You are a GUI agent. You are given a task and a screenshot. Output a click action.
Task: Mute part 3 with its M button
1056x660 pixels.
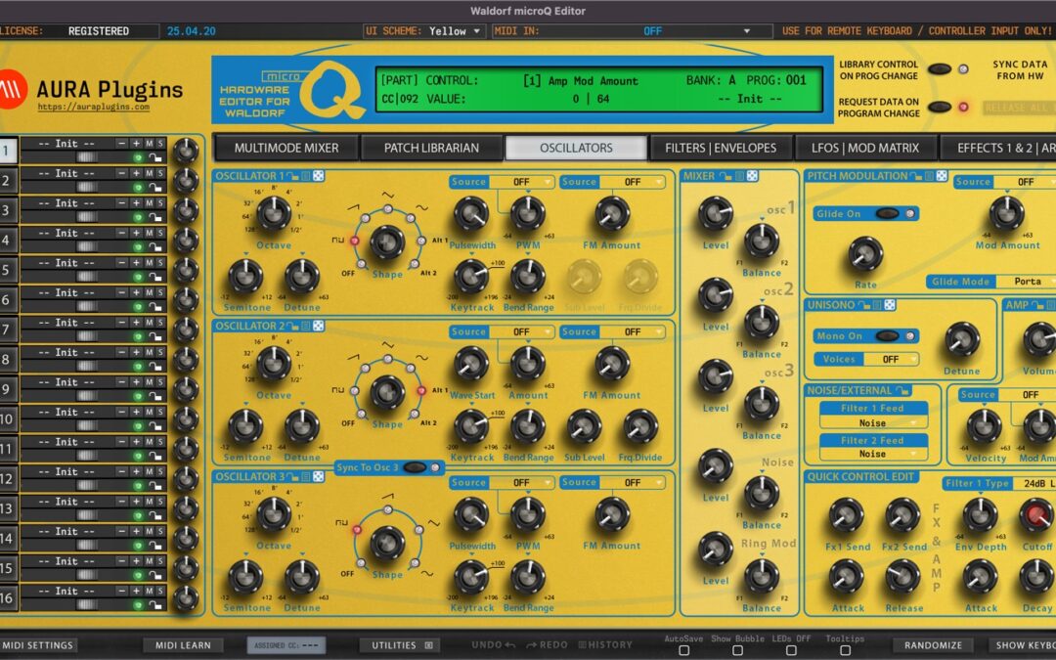(x=150, y=203)
